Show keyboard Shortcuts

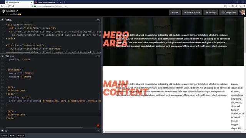pyautogui.click(x=21, y=136)
